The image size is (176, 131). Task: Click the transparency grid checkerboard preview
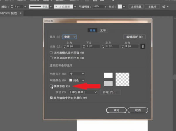[122, 79]
